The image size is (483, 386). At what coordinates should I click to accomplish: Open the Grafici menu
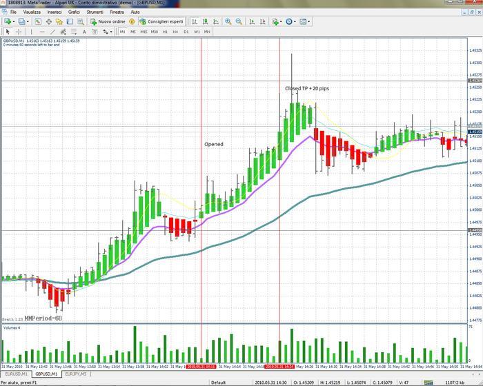point(74,12)
